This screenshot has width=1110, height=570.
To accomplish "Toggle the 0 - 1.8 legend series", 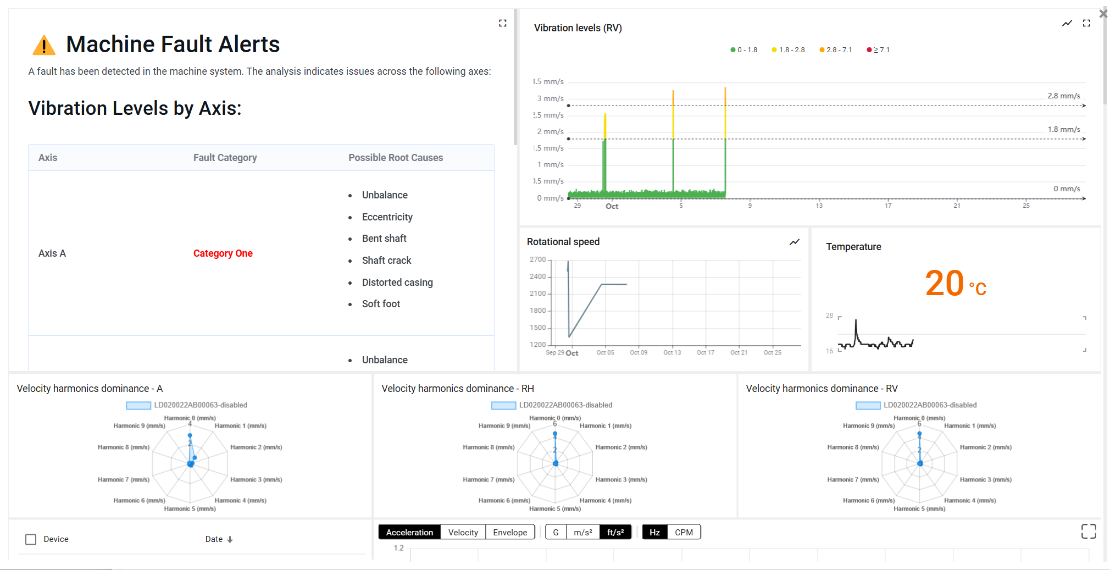I will click(x=743, y=50).
